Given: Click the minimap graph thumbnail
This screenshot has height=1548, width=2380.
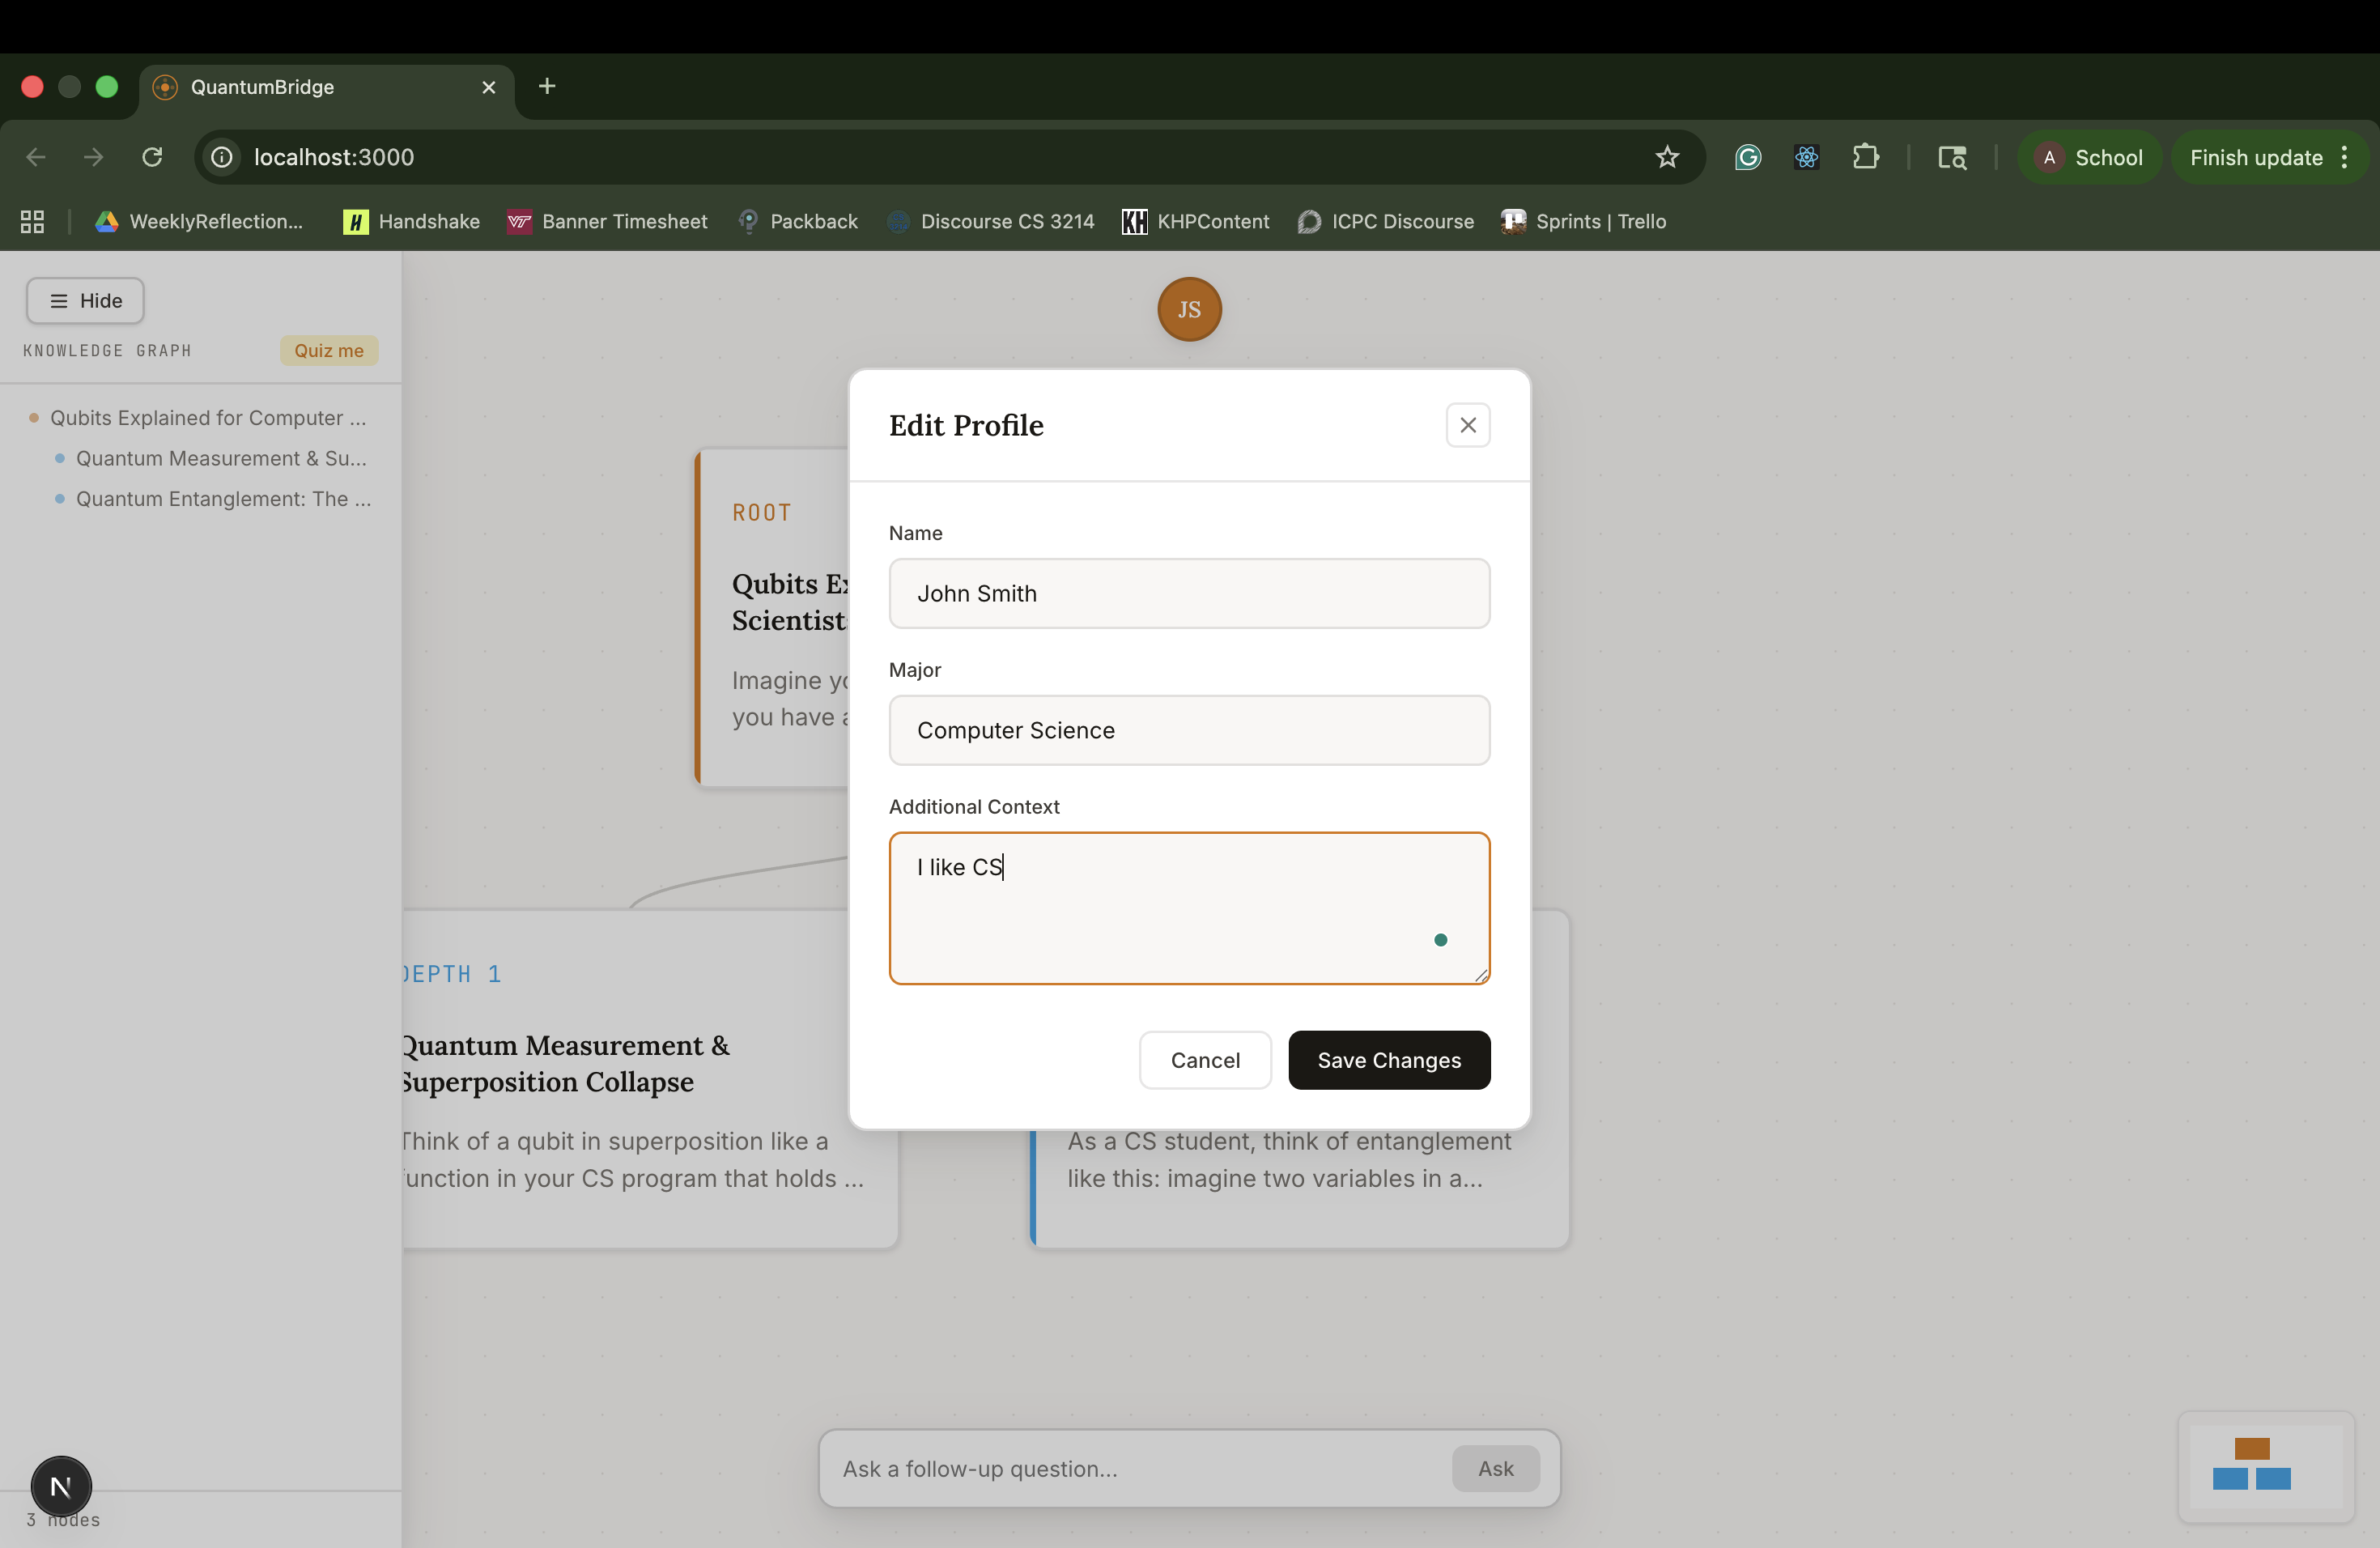Looking at the screenshot, I should click(2265, 1466).
